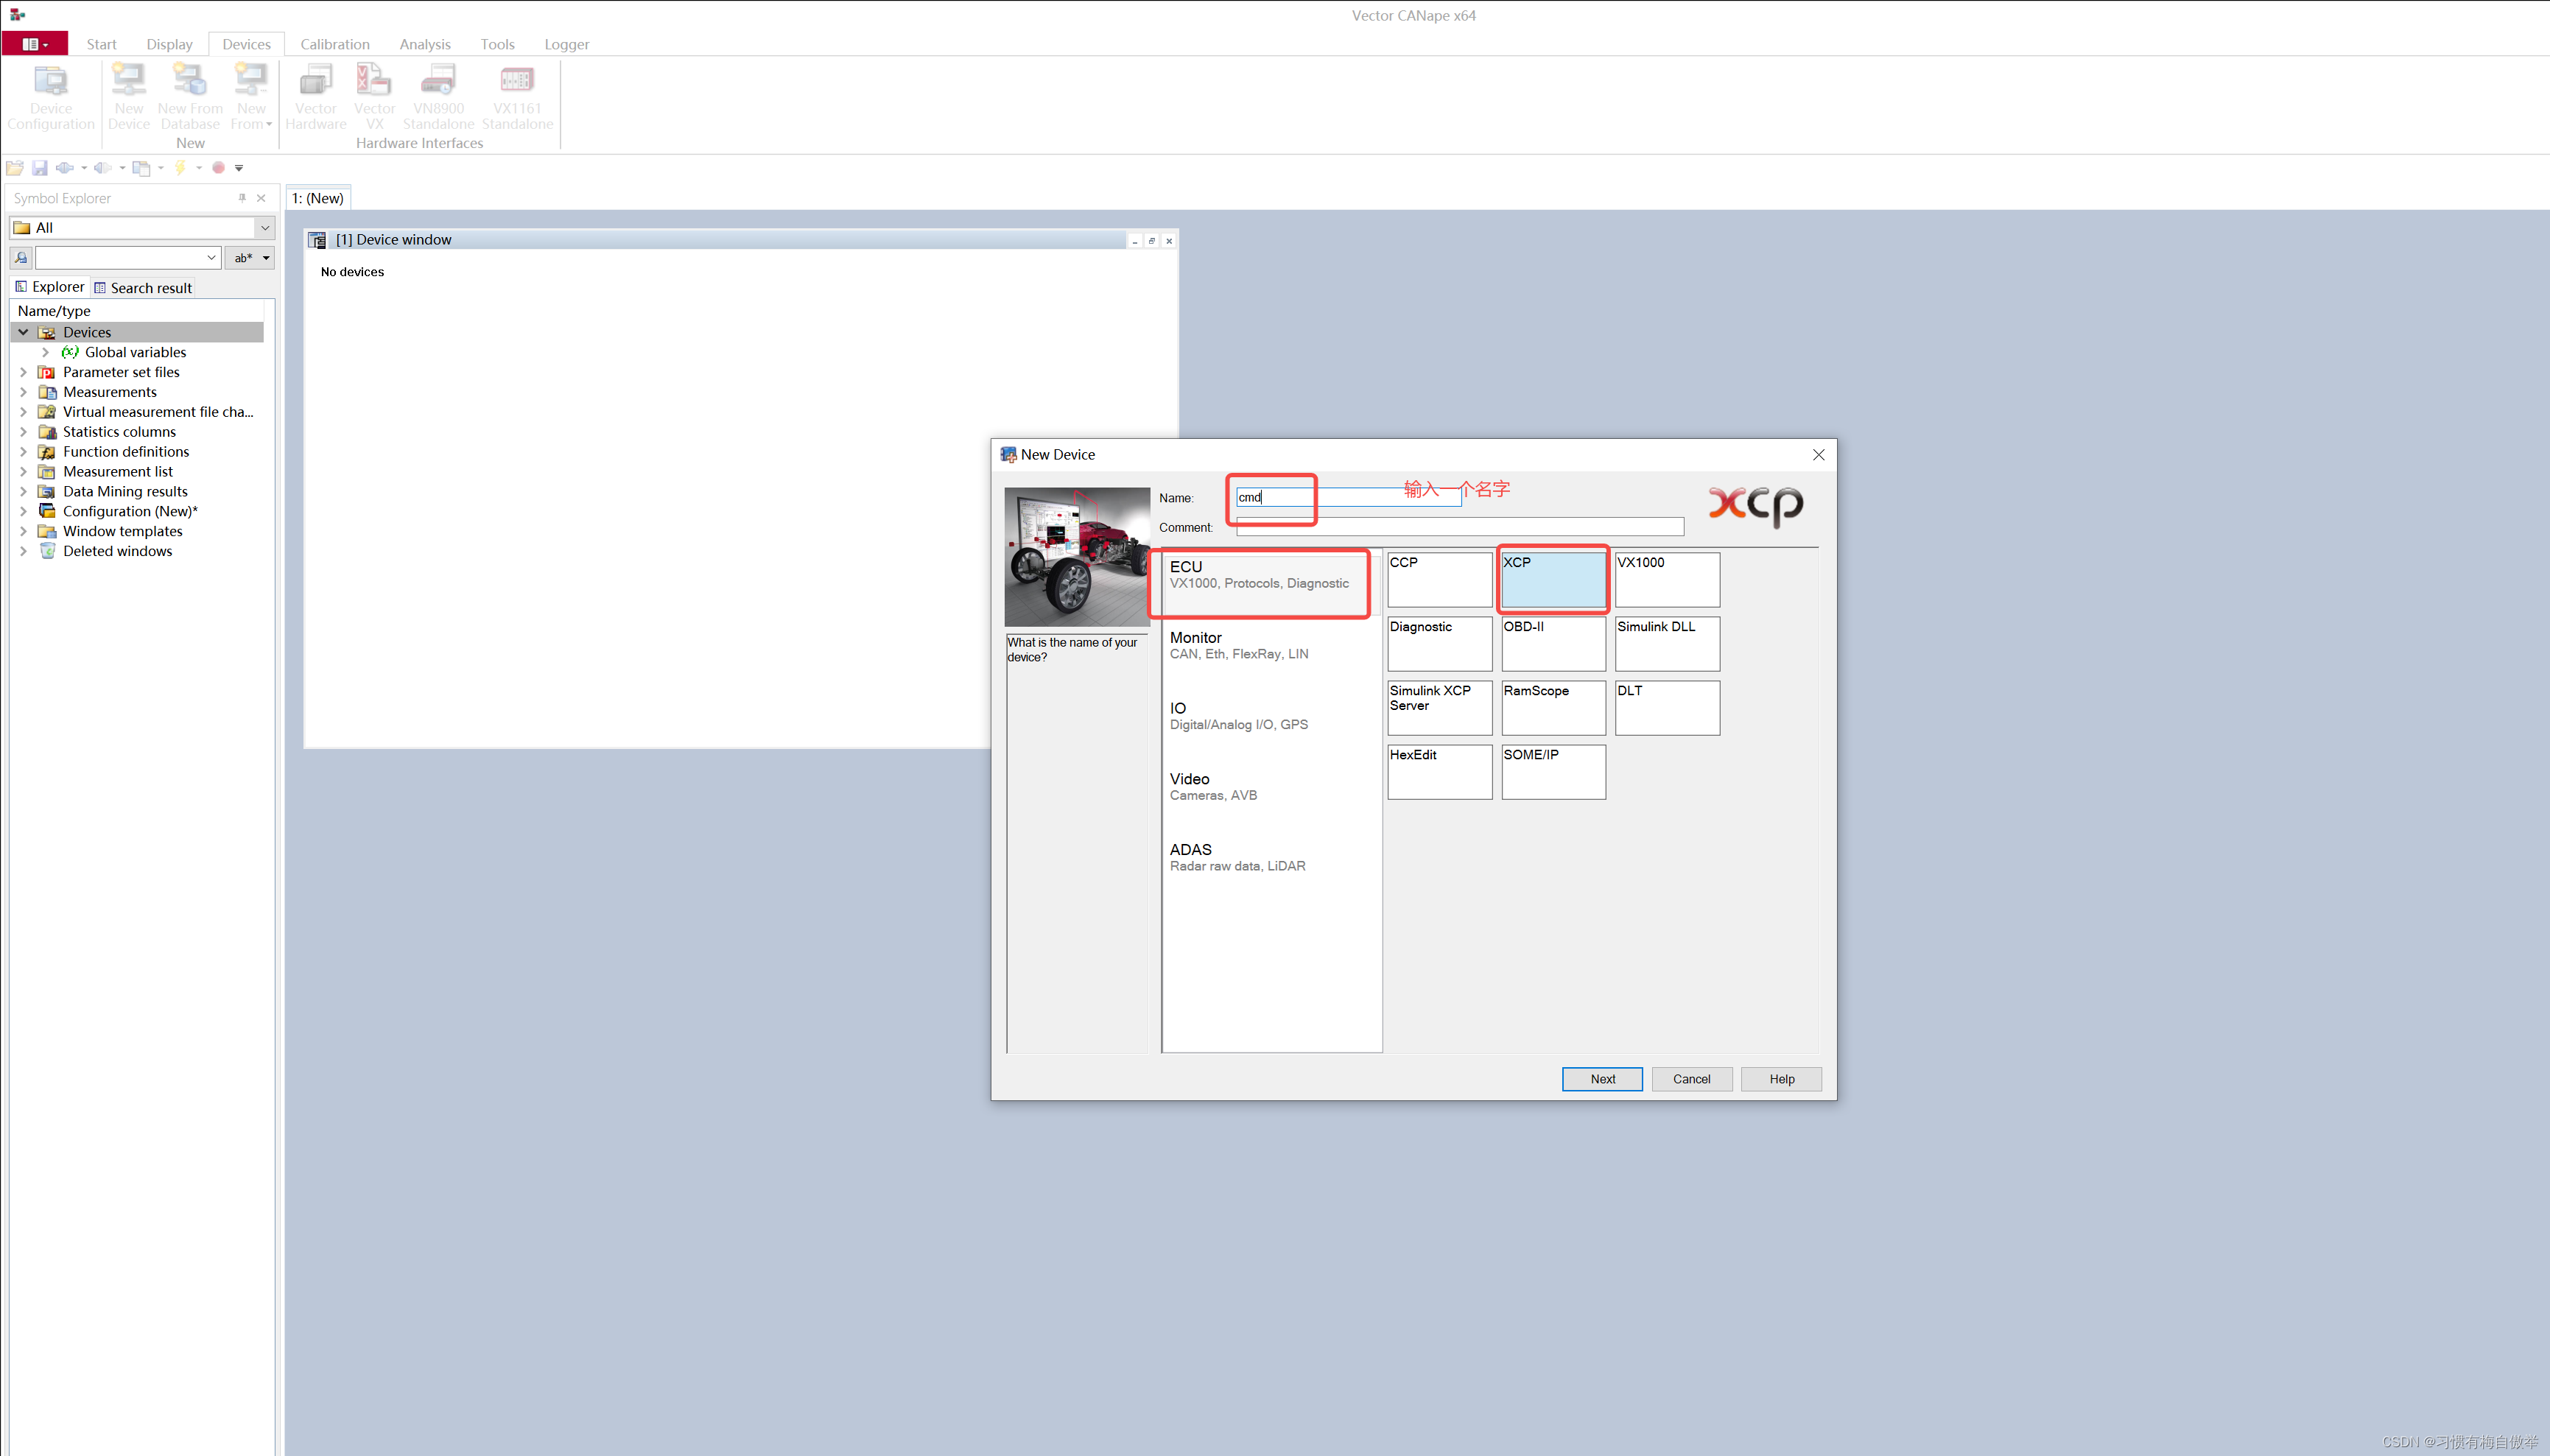Open Help from the New Device dialog

(x=1780, y=1079)
